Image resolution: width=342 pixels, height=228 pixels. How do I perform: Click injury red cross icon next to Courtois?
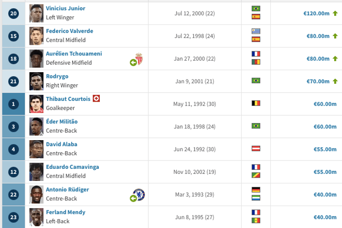[96, 99]
